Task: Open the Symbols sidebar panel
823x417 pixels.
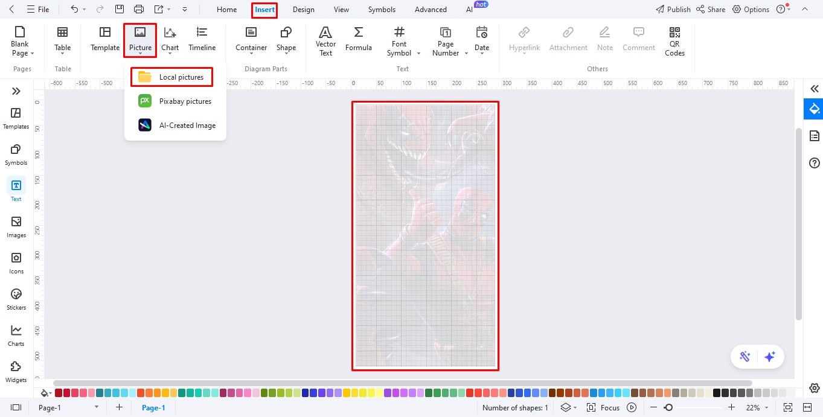Action: pos(16,154)
